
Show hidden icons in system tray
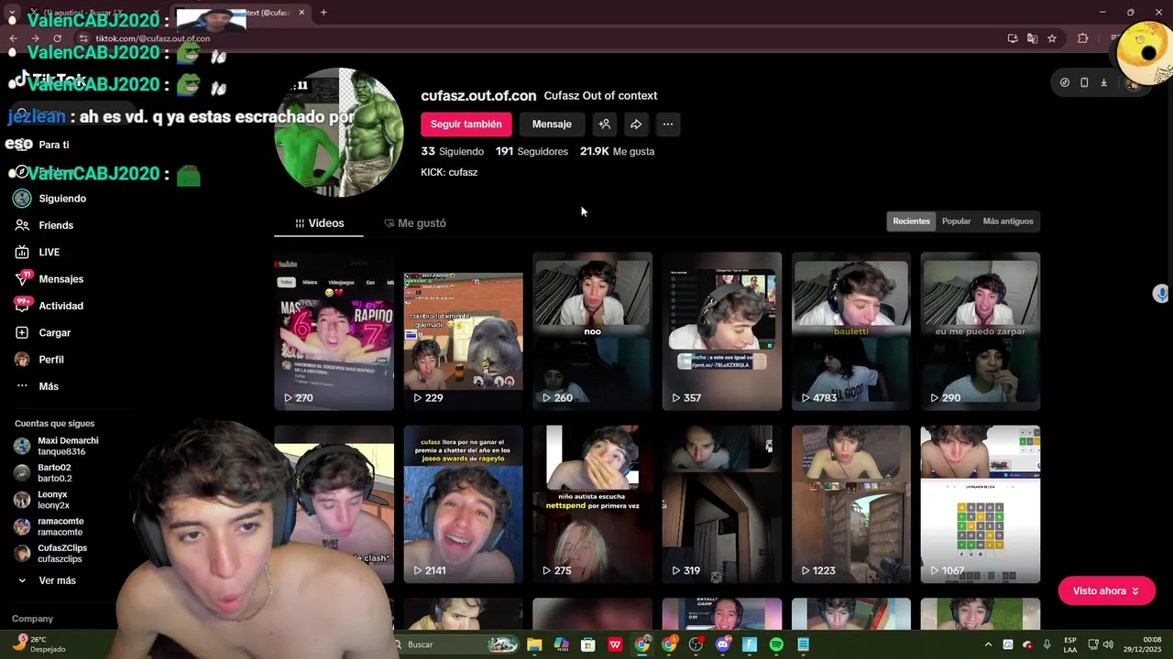[988, 645]
